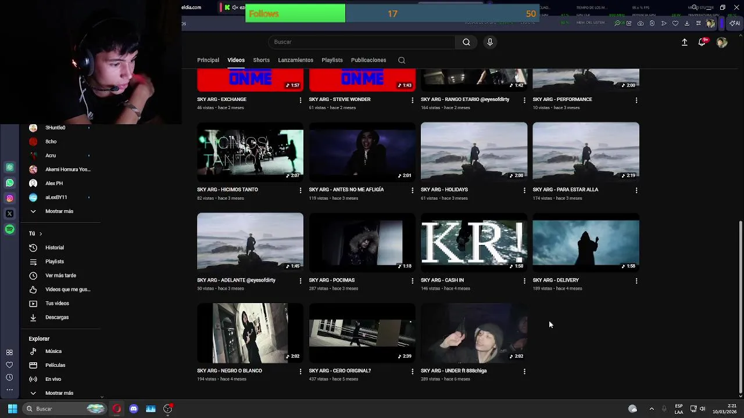
Task: Open ChatGPT in the Opera sidebar
Action: (x=9, y=167)
